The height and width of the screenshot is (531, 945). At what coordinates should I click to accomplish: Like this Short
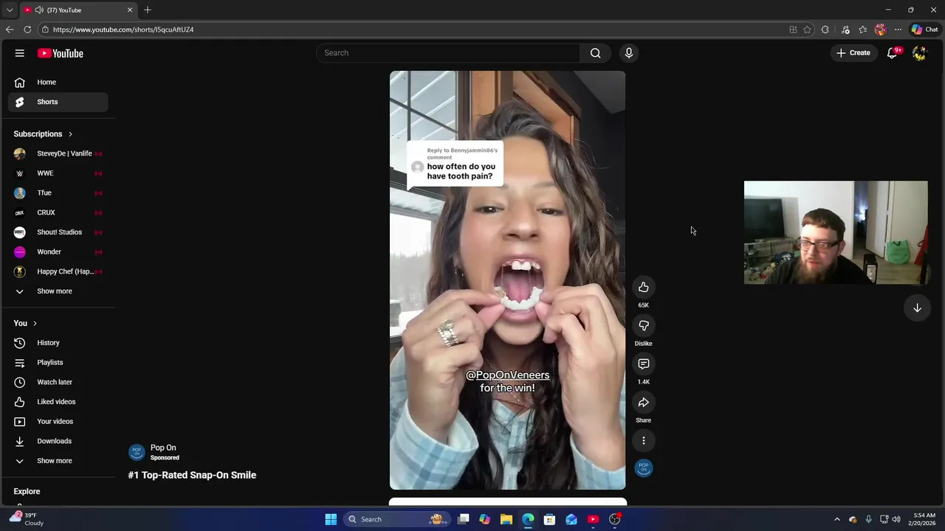pos(644,287)
